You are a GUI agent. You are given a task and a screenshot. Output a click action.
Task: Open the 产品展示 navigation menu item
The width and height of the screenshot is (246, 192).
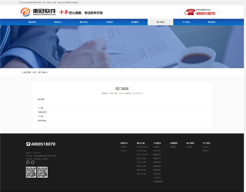[109, 22]
